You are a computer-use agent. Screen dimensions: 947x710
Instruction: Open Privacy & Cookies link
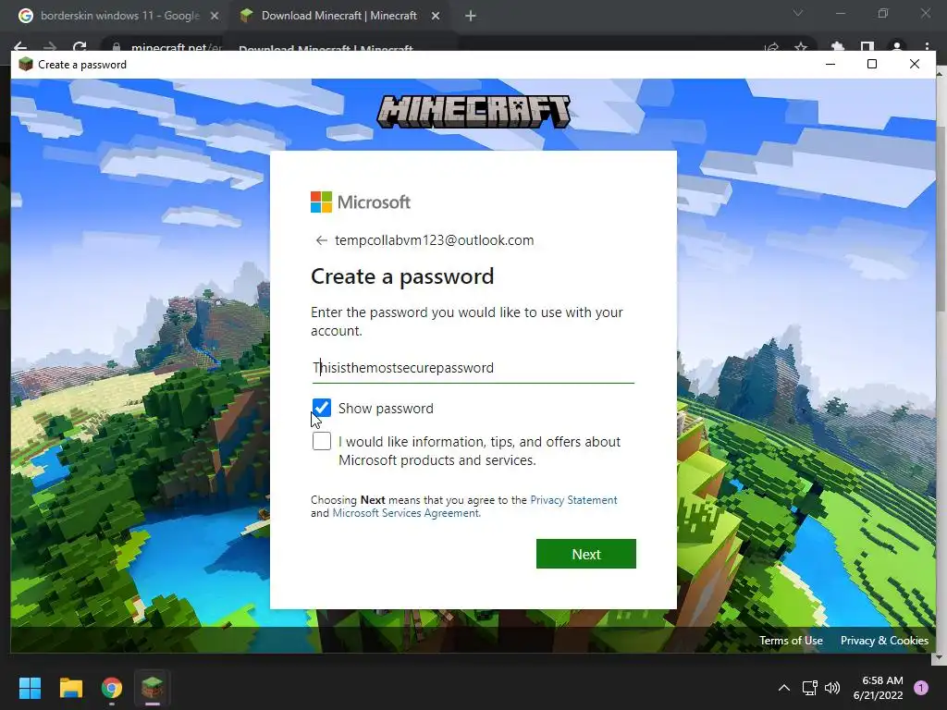coord(884,641)
